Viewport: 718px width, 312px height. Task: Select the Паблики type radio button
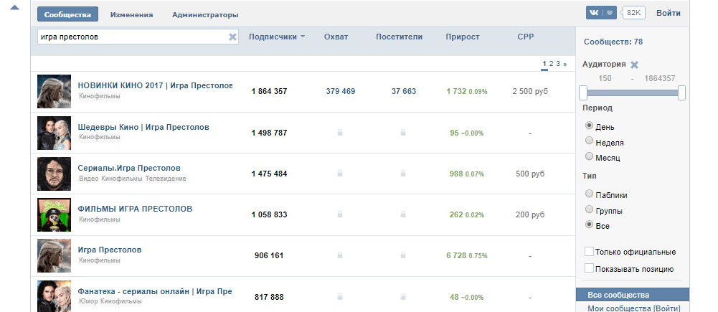click(x=590, y=194)
